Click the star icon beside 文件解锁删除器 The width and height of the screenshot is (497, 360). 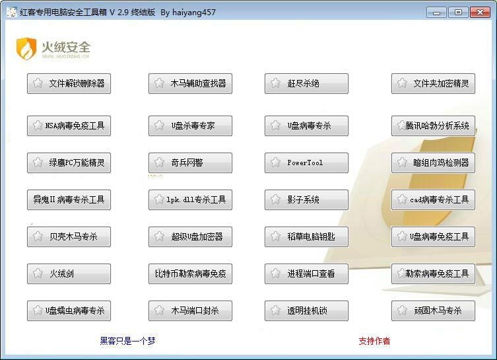click(x=38, y=84)
